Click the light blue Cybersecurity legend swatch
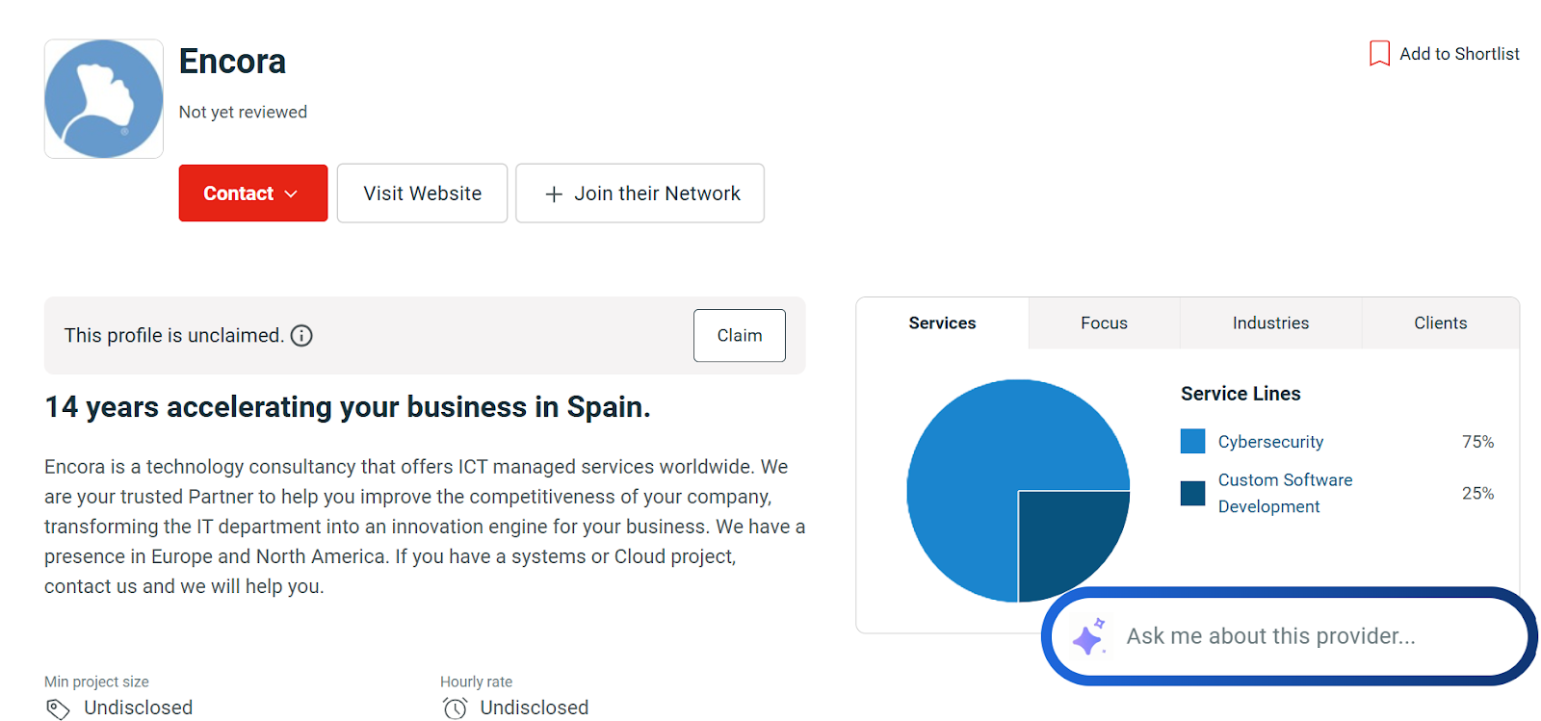This screenshot has height=721, width=1541. point(1192,441)
